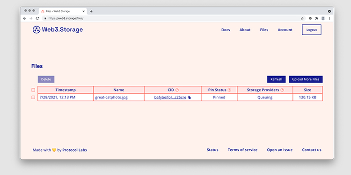Image resolution: width=351 pixels, height=175 pixels.
Task: Click the great-catphoto.jpg file name
Action: pyautogui.click(x=111, y=98)
